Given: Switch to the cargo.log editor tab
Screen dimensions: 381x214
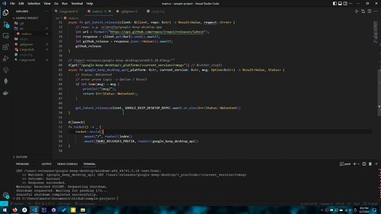Looking at the screenshot, I should click(x=156, y=11).
